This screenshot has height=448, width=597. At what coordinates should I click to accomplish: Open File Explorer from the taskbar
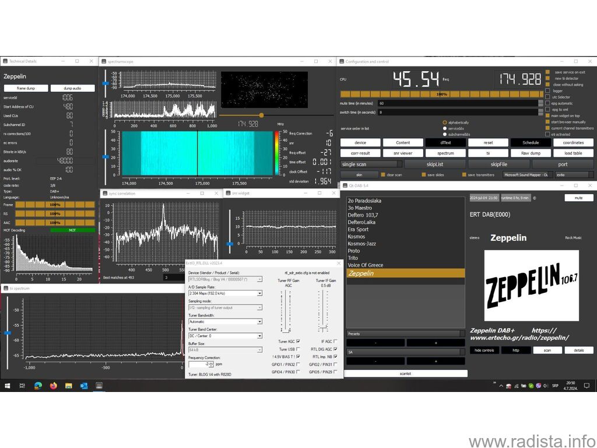tap(69, 386)
